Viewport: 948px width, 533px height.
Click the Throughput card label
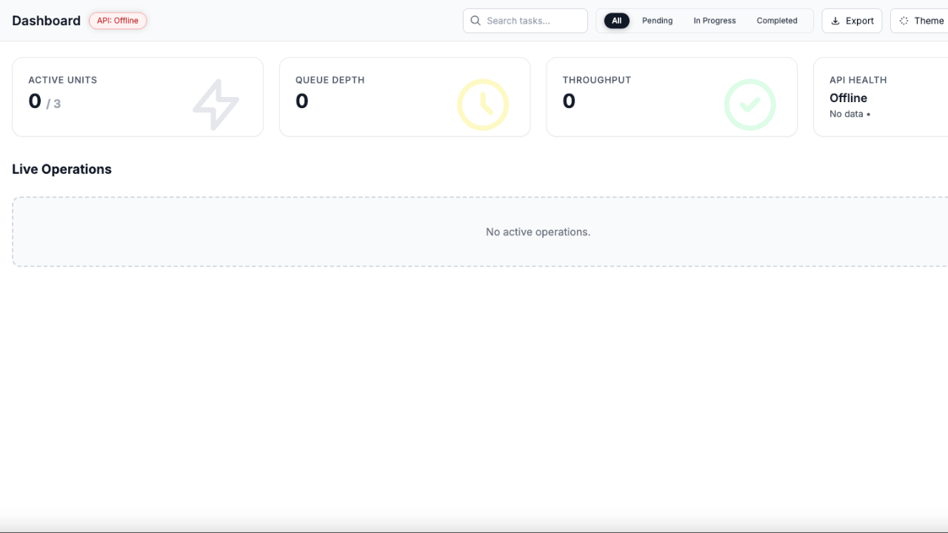click(596, 80)
